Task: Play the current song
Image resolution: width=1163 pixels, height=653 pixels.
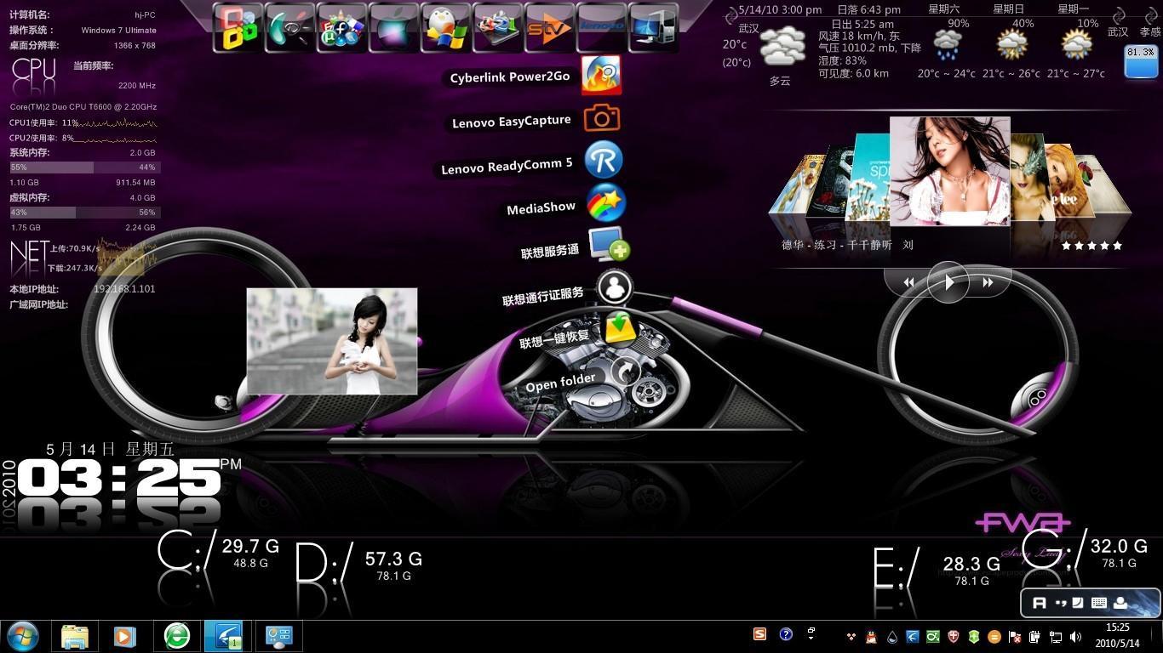Action: 948,281
